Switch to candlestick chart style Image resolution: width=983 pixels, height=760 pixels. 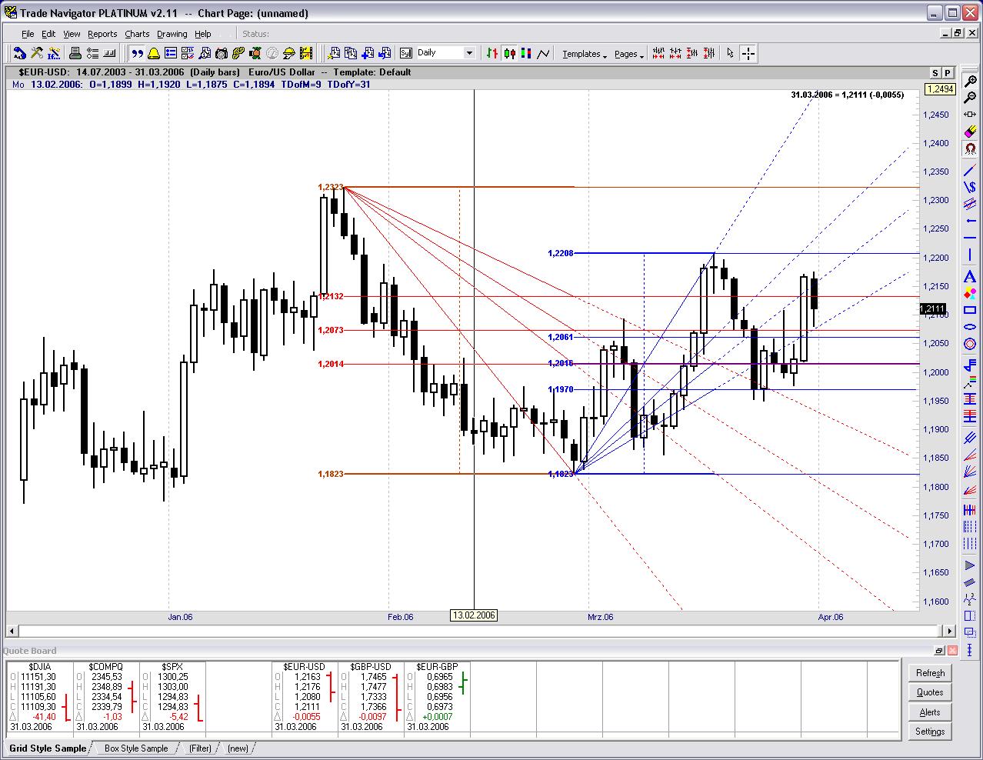(x=509, y=53)
